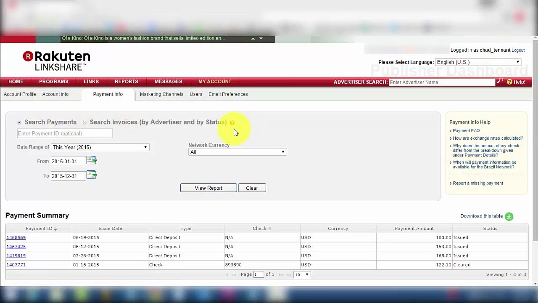Open How are exchange rates calculated link
The image size is (538, 303).
(x=488, y=138)
